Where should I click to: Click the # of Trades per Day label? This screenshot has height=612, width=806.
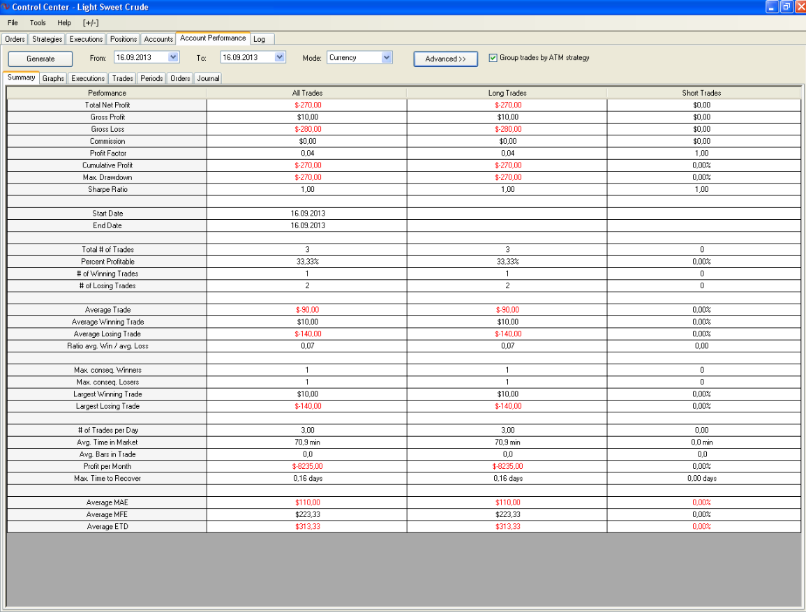click(107, 431)
